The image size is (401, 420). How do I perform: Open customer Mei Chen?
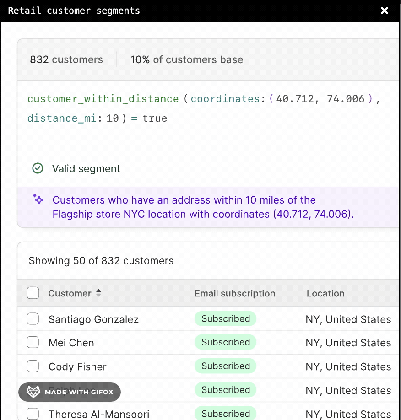[71, 343]
